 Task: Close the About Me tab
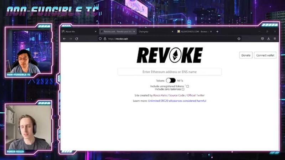(95, 32)
